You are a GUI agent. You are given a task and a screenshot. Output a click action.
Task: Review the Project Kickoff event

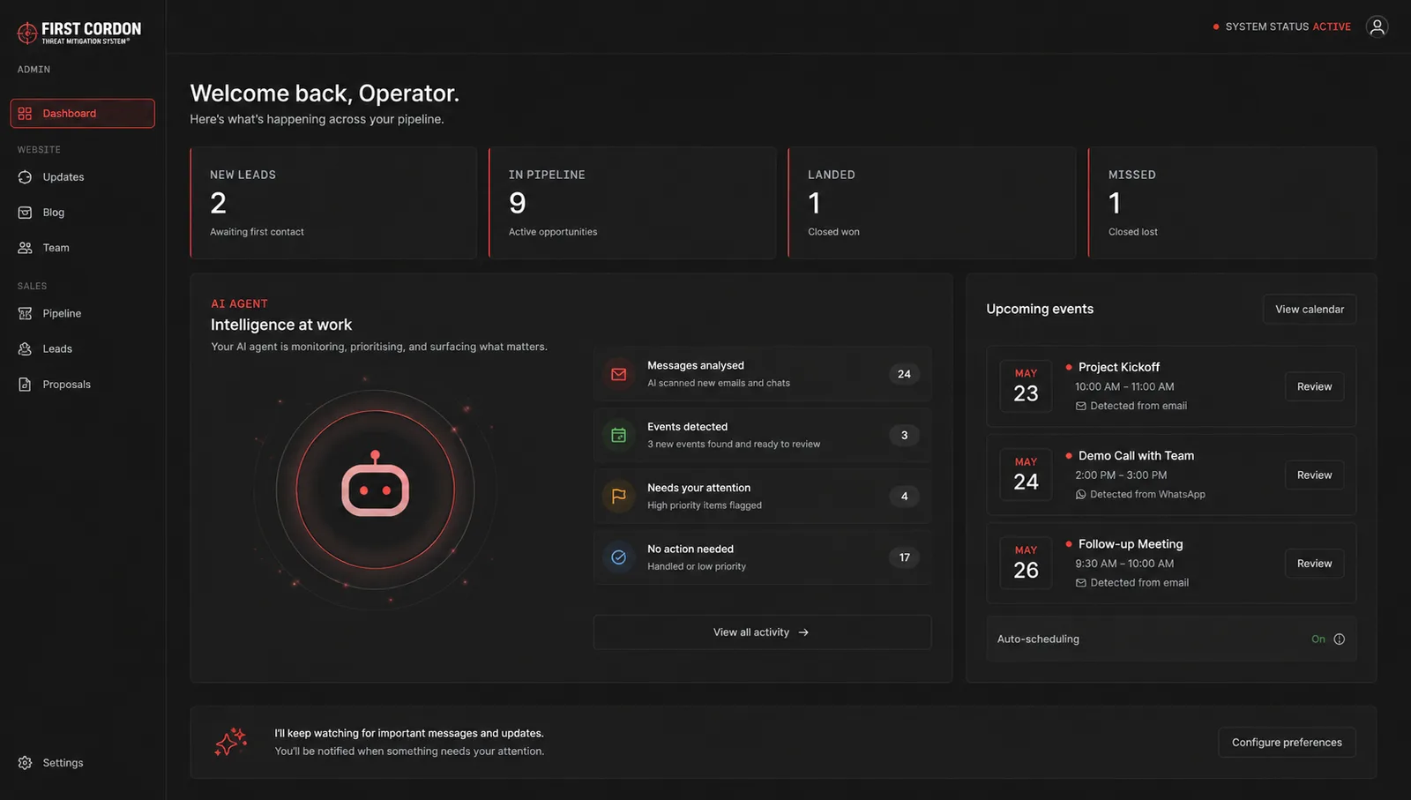1314,386
